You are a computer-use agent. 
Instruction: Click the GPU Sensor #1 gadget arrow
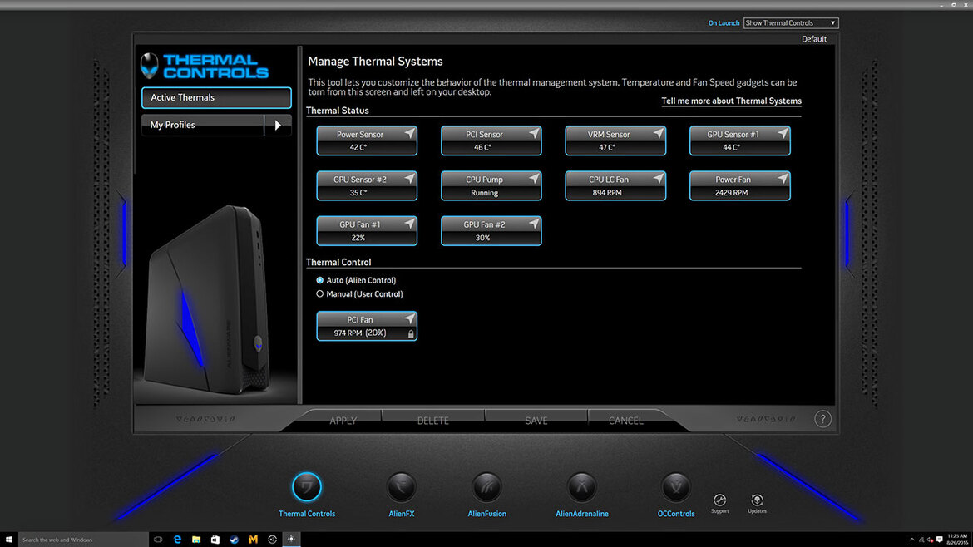point(783,133)
